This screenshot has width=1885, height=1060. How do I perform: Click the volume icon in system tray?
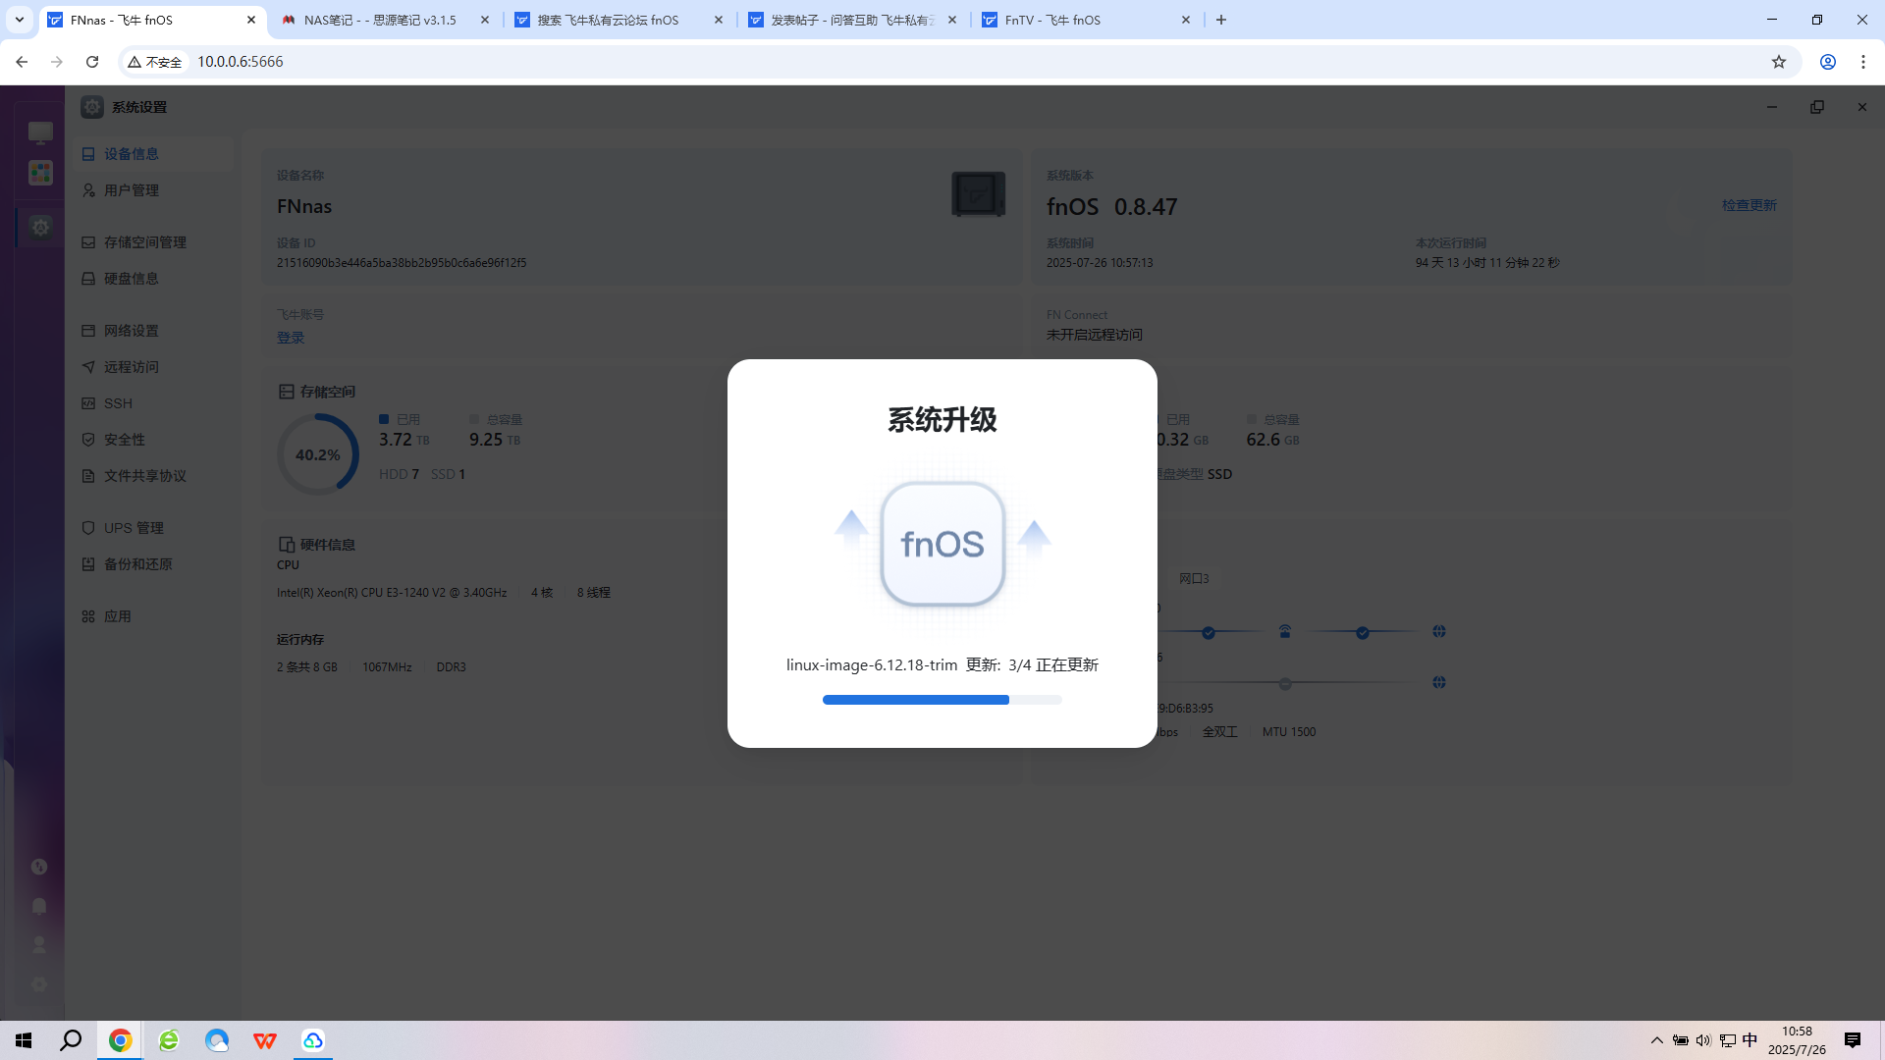pos(1703,1040)
